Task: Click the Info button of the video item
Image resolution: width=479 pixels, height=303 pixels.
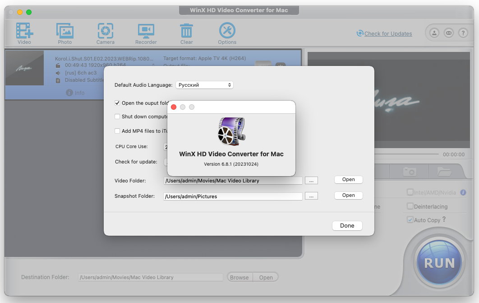Action: click(75, 93)
